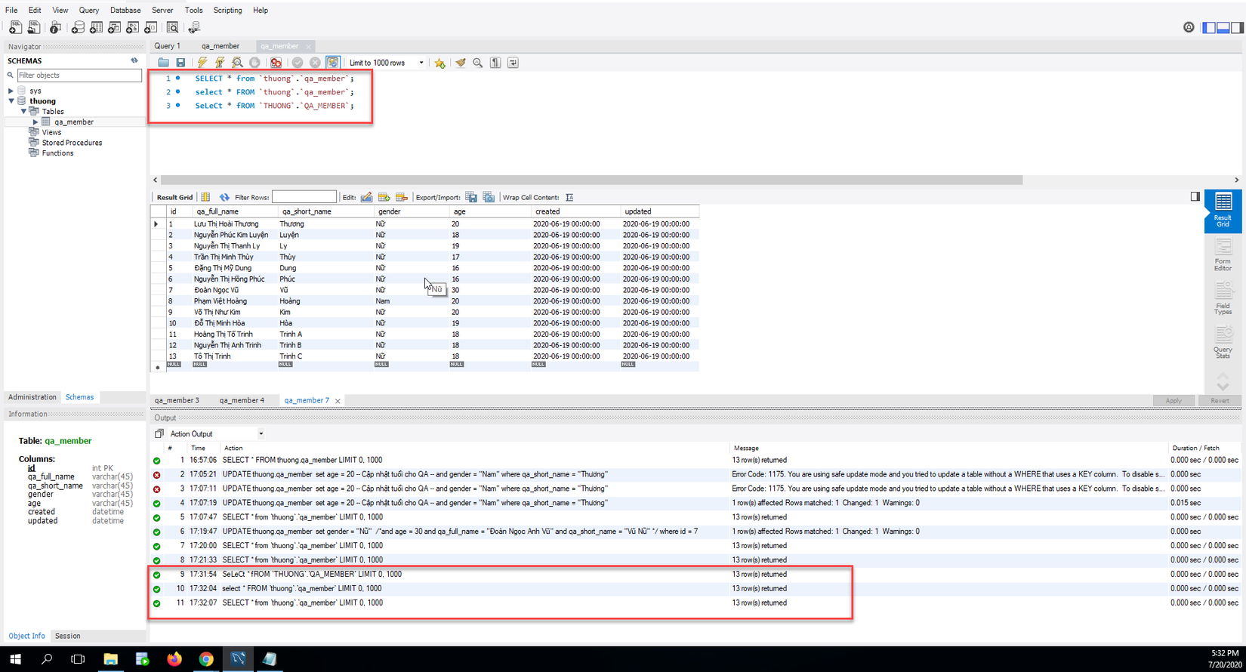This screenshot has height=672, width=1246.
Task: Click the save script floppy disk icon
Action: click(x=180, y=63)
